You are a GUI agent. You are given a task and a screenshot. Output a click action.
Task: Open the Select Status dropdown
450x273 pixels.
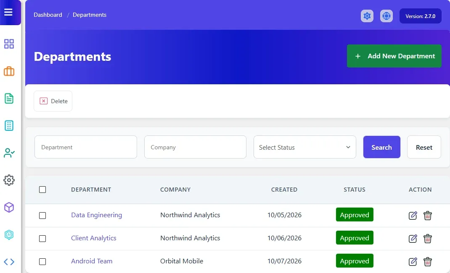click(x=305, y=147)
